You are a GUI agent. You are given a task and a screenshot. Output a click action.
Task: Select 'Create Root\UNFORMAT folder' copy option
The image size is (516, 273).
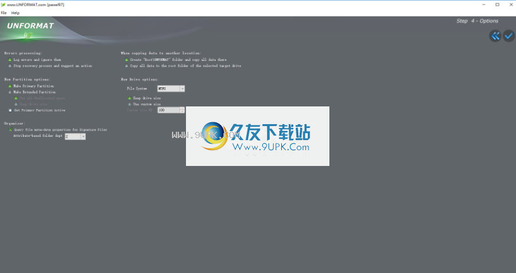point(176,60)
